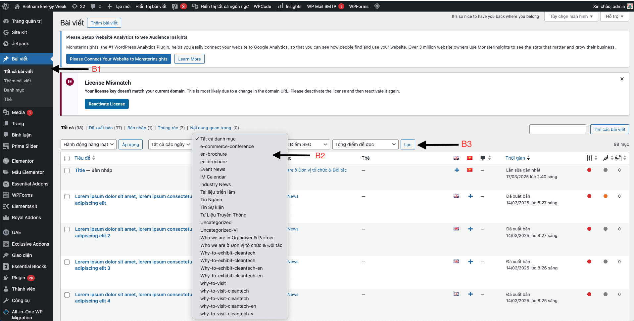Open the Hành động hàng loạt dropdown
634x321 pixels.
(88, 144)
